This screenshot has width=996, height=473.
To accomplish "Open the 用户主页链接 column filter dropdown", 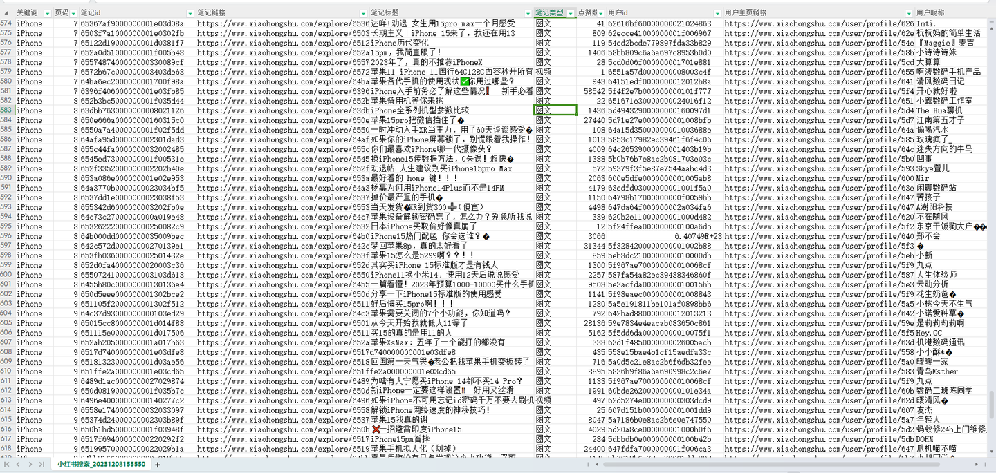I will pos(909,13).
